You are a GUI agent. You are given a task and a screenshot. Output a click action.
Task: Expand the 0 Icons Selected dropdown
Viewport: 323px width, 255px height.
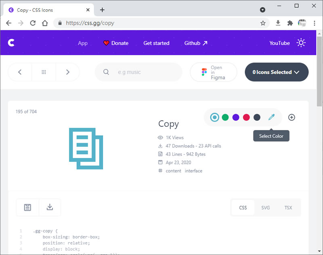point(277,72)
